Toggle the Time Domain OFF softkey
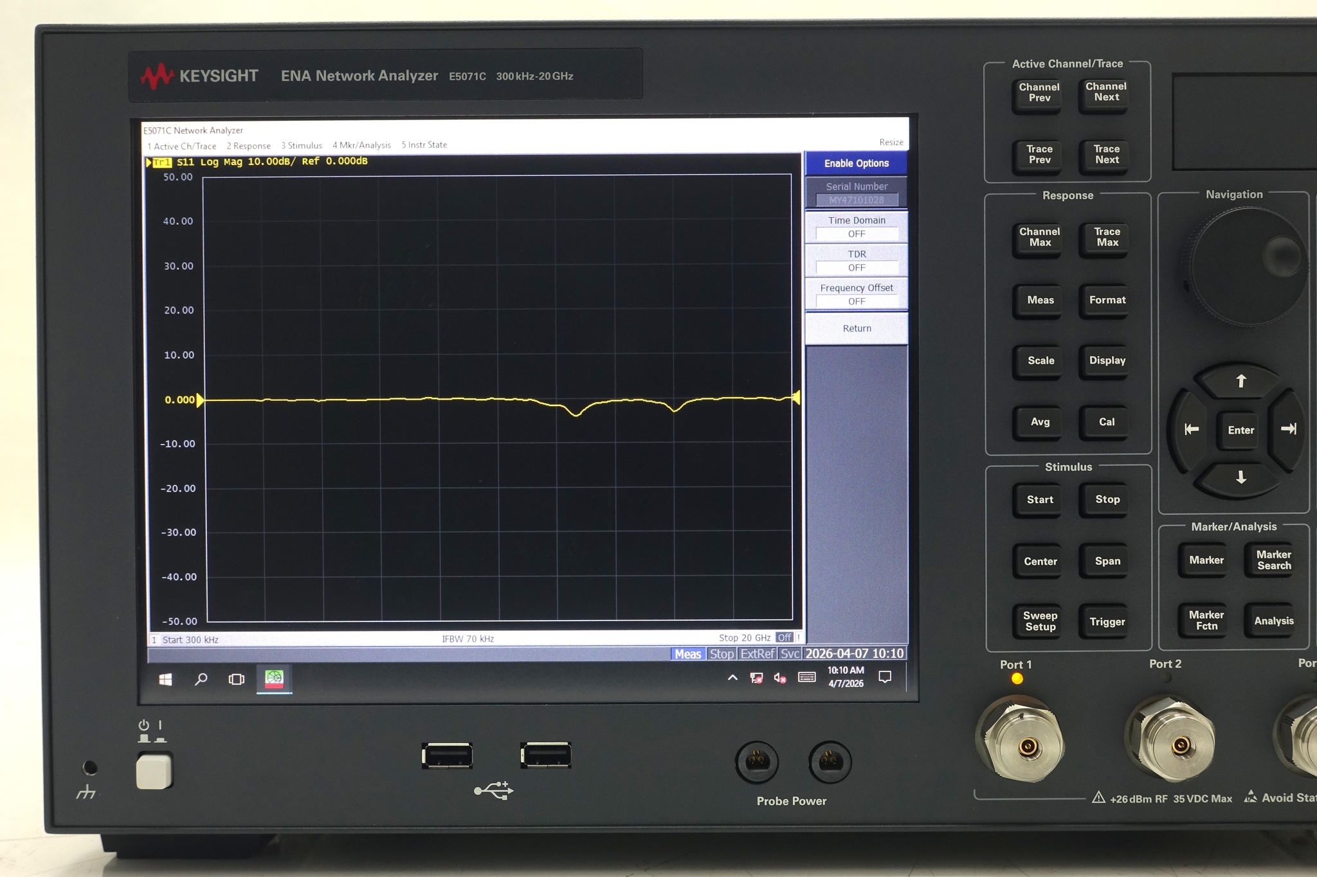This screenshot has height=877, width=1317. pyautogui.click(x=857, y=227)
